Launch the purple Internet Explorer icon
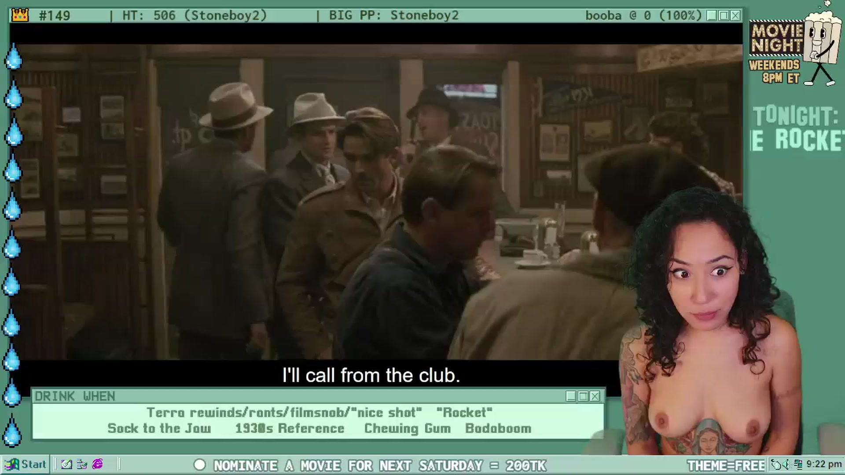845x475 pixels. click(97, 464)
